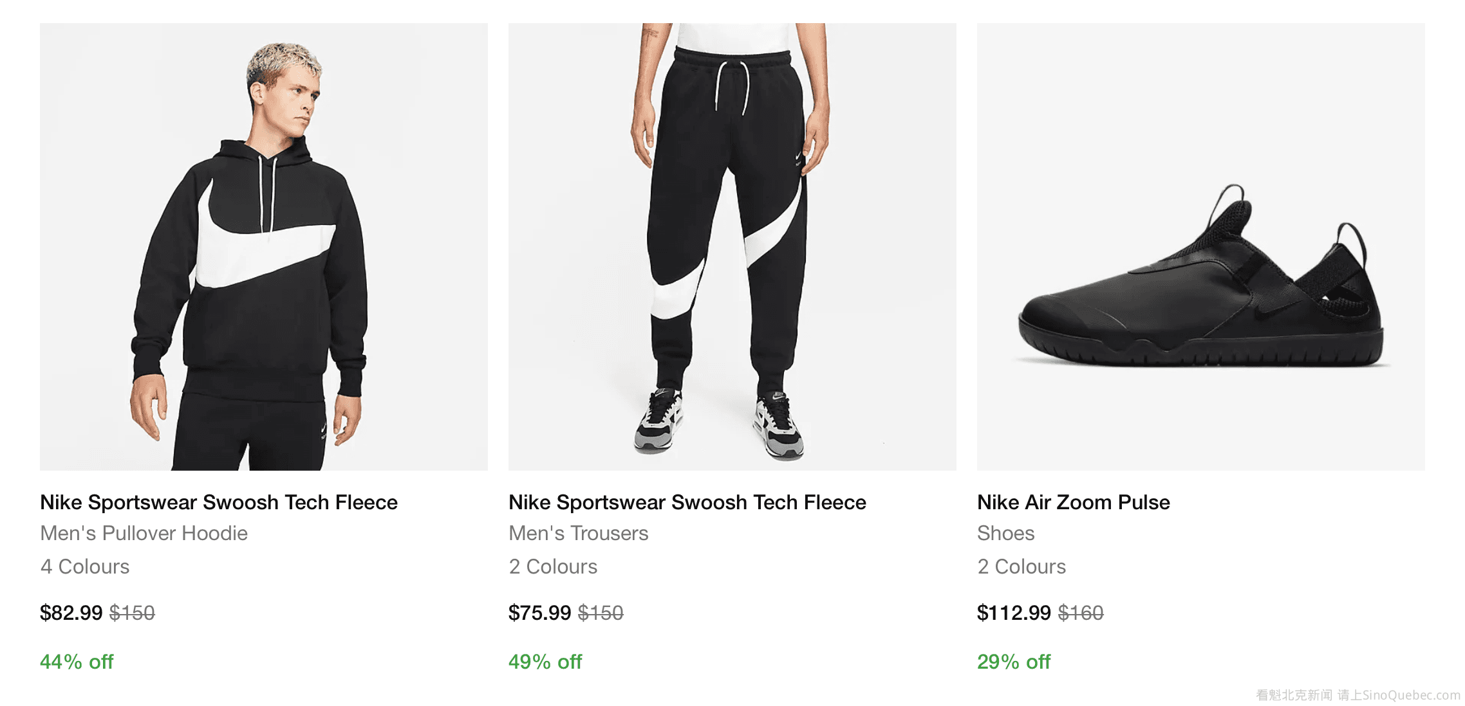Open the black pullover hoodie product image

(263, 247)
